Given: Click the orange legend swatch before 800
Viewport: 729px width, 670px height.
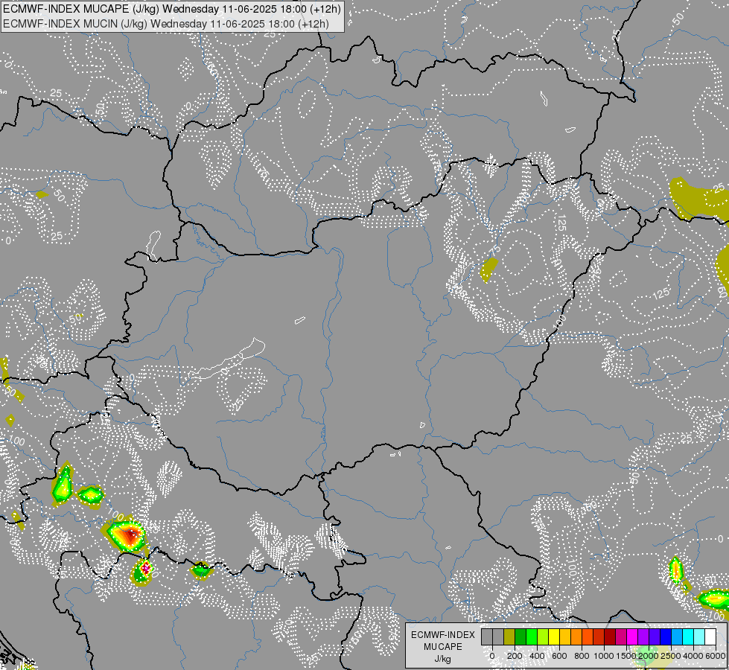Looking at the screenshot, I should pyautogui.click(x=576, y=636).
